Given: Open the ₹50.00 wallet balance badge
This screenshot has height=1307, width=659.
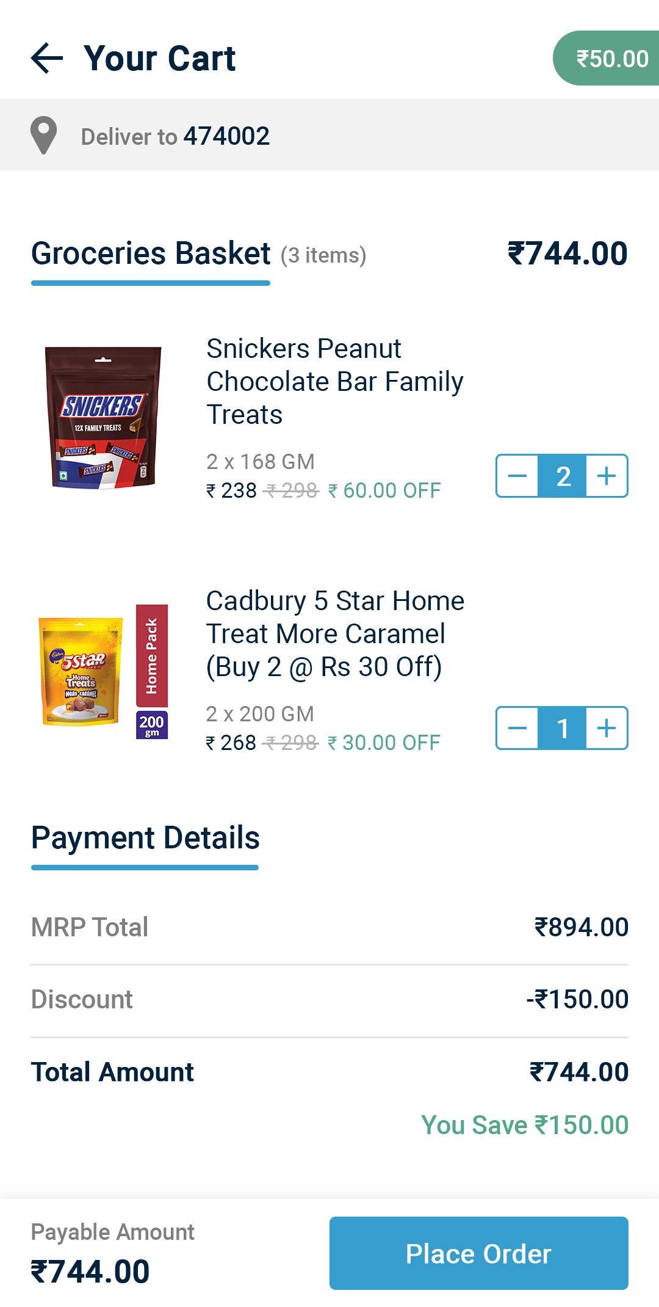Looking at the screenshot, I should [608, 59].
